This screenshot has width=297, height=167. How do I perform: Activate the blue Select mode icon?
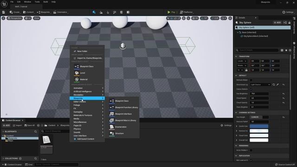tap(94, 12)
